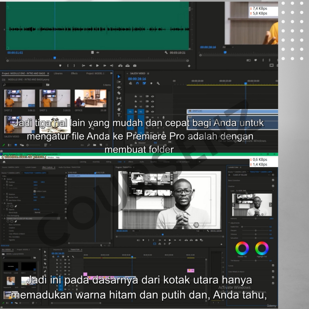The height and width of the screenshot is (309, 309).
Task: Select the OFFICE clip thumbnail
Action: [90, 98]
